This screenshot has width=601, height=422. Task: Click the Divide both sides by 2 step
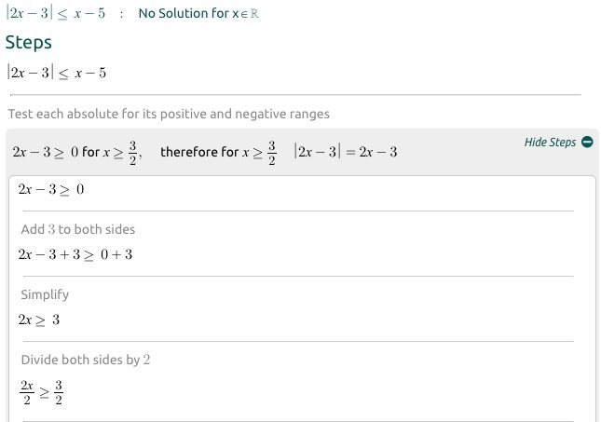(86, 360)
